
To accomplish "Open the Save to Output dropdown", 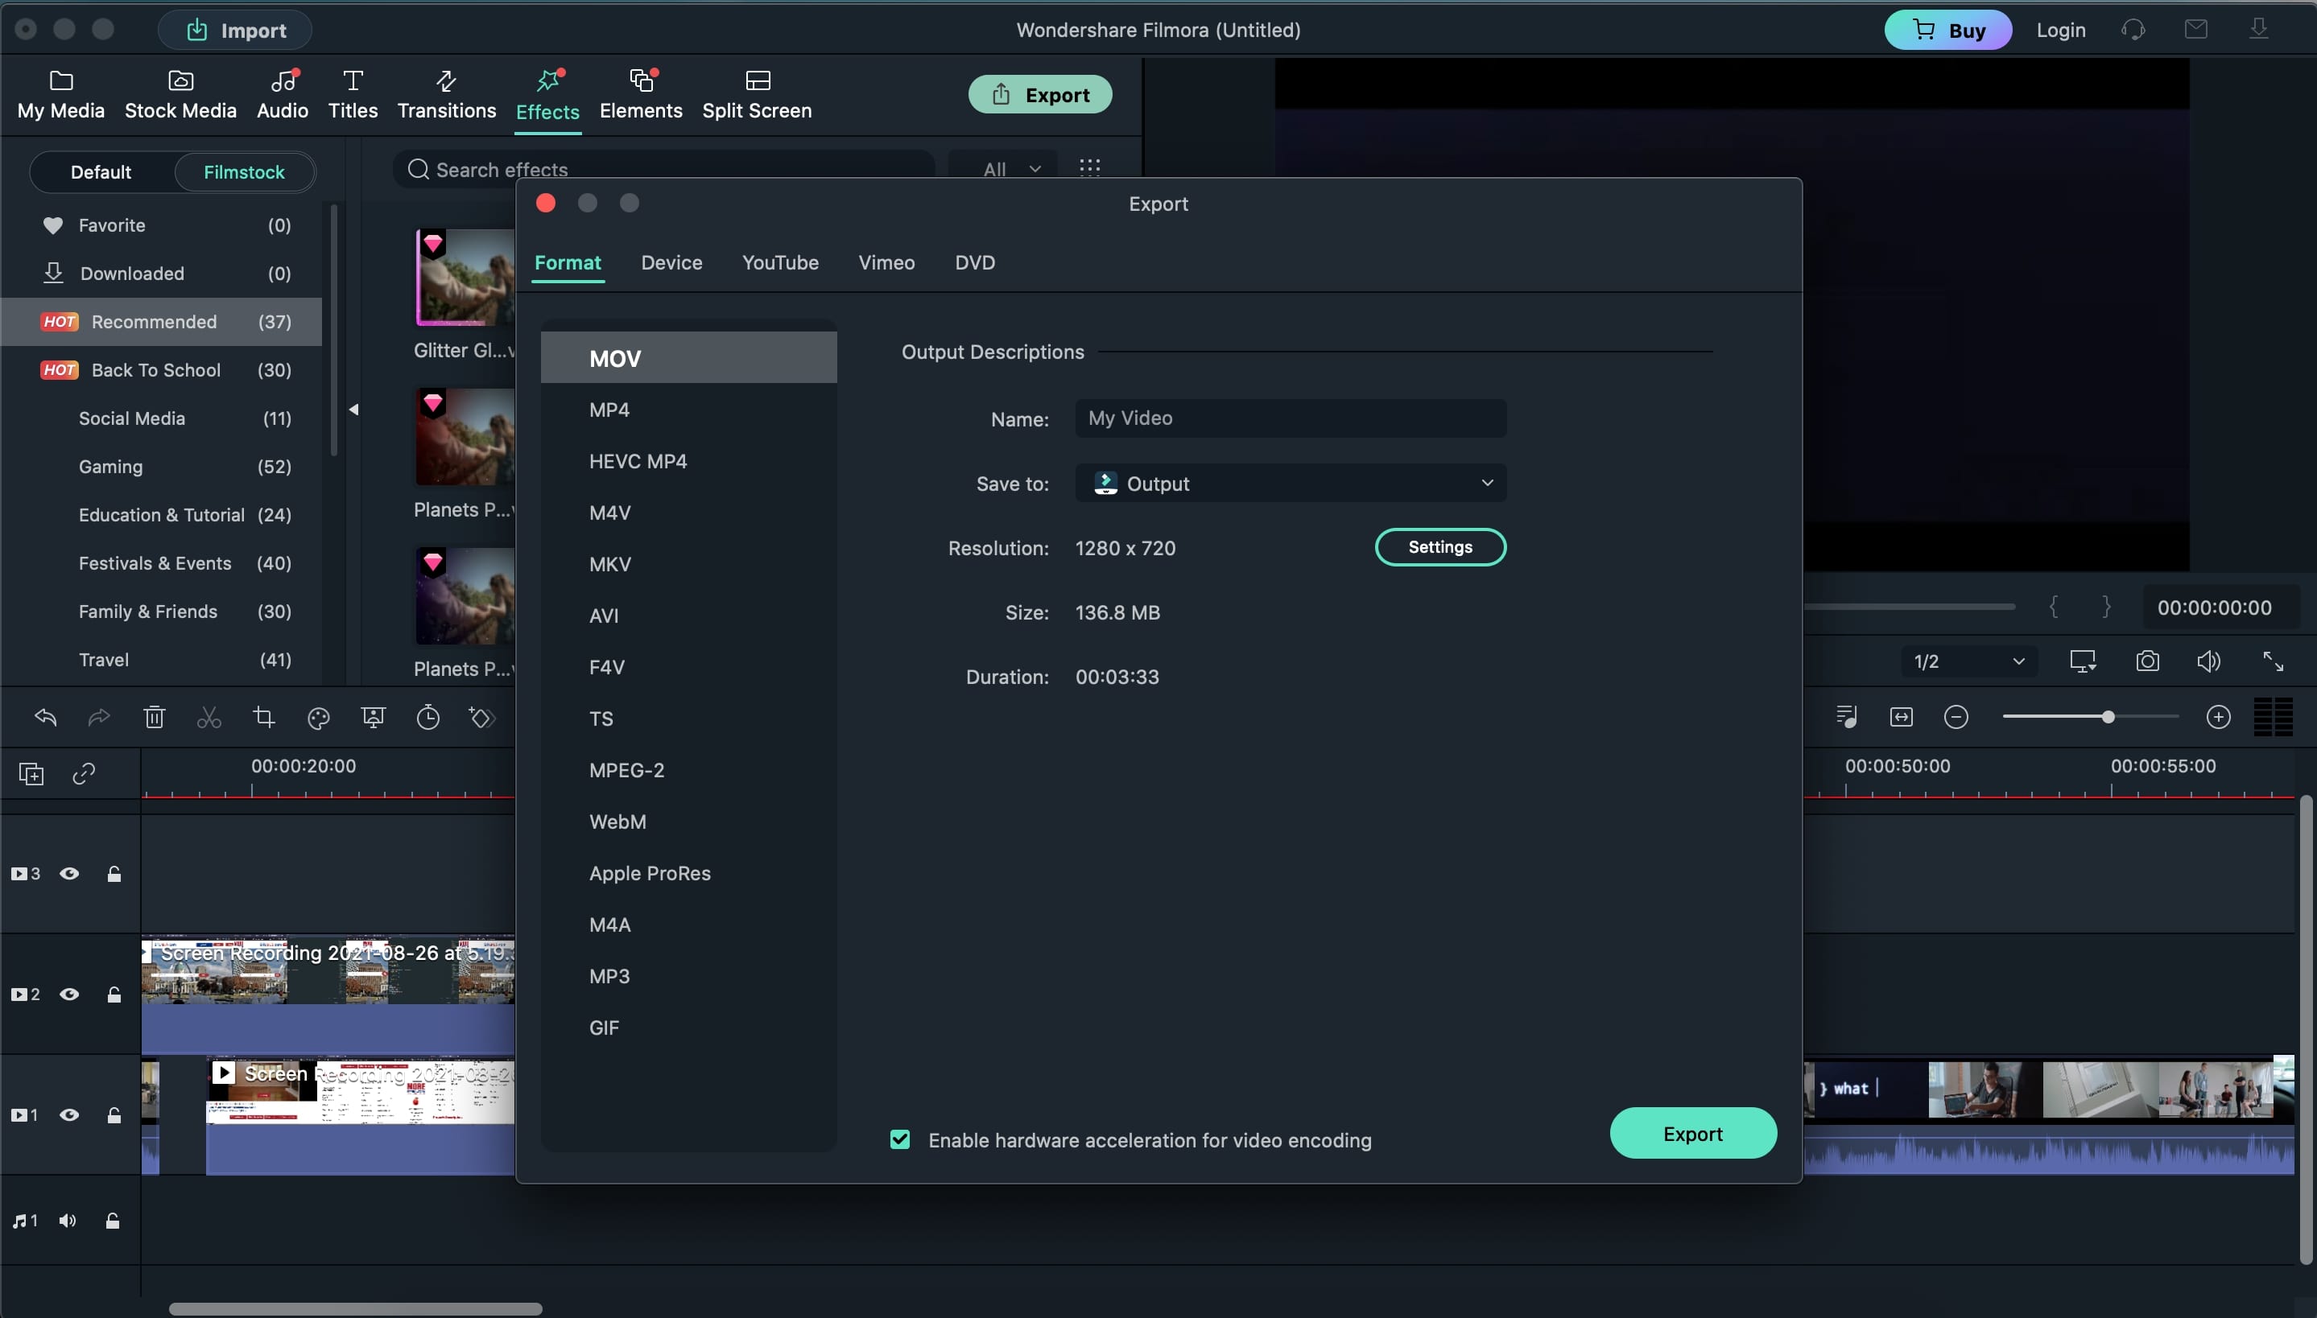I will 1290,484.
